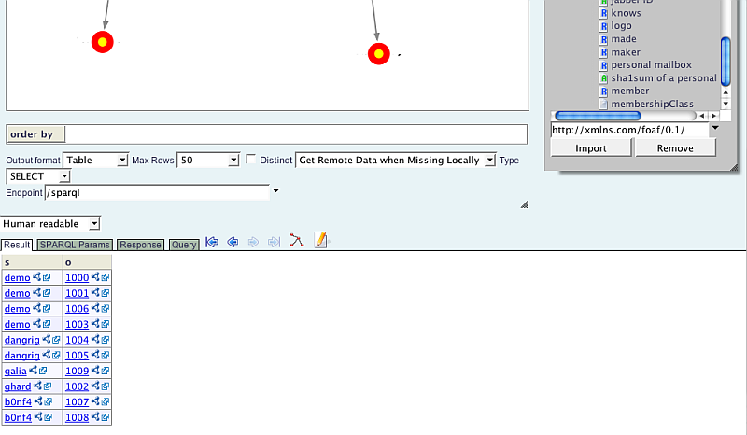Click the foaf namespace URL field

point(629,130)
